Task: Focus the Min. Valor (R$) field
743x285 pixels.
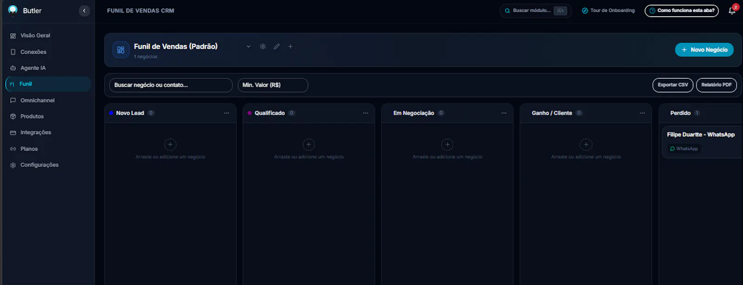Action: [273, 85]
